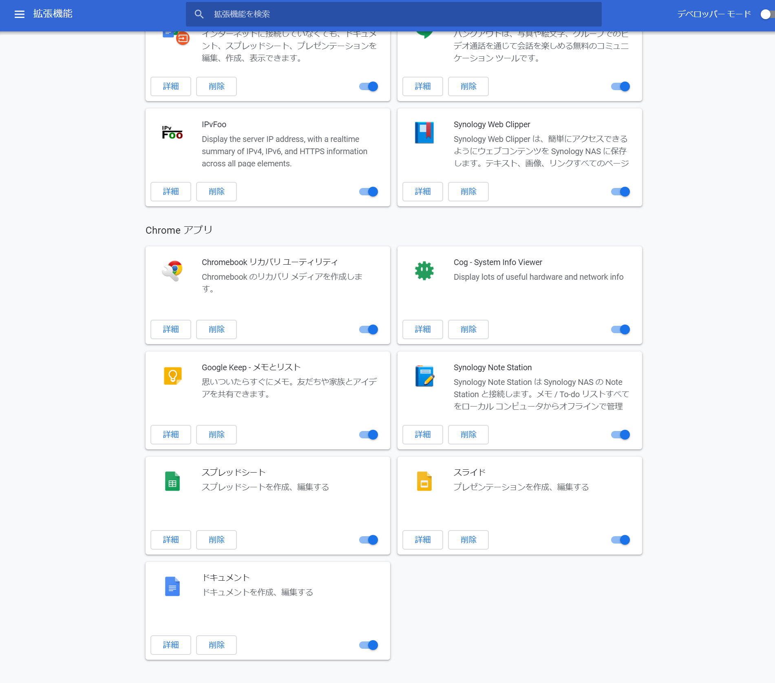Click the デベロッパー モード label
775x683 pixels.
714,14
